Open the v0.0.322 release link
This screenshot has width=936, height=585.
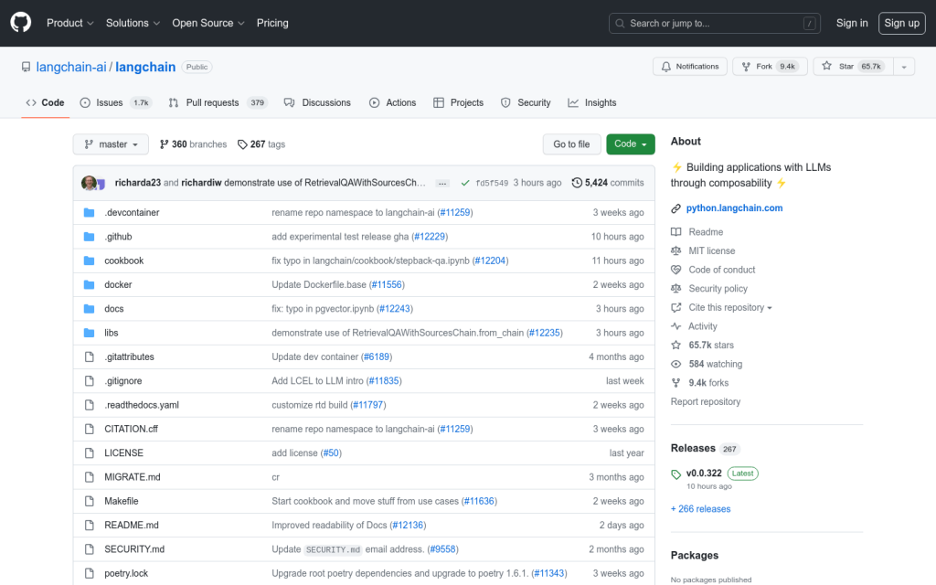click(704, 473)
